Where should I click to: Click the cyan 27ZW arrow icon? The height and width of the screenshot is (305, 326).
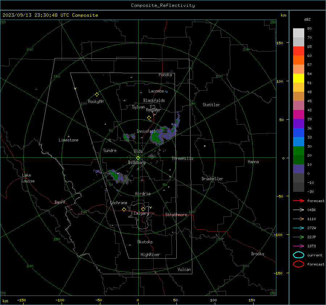point(298,228)
